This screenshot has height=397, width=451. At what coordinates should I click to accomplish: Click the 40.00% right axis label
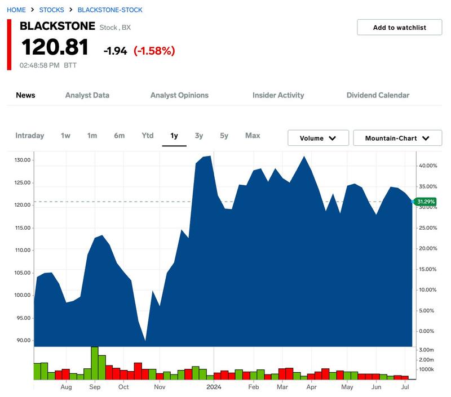click(x=428, y=166)
